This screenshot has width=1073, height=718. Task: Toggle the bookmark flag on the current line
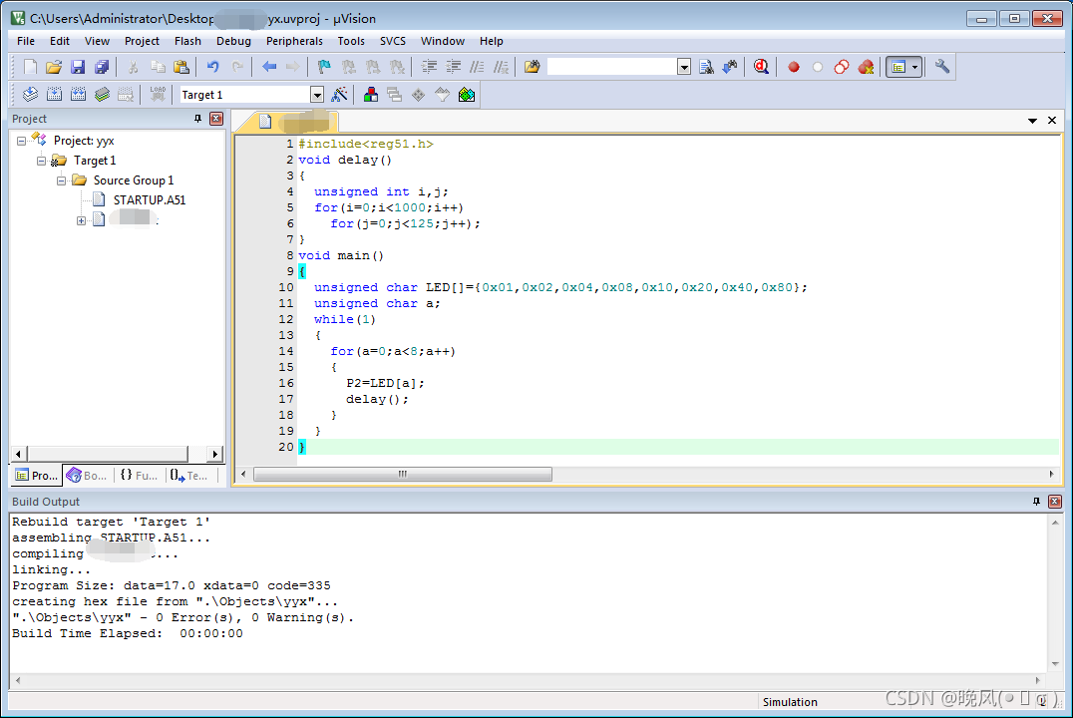click(324, 67)
